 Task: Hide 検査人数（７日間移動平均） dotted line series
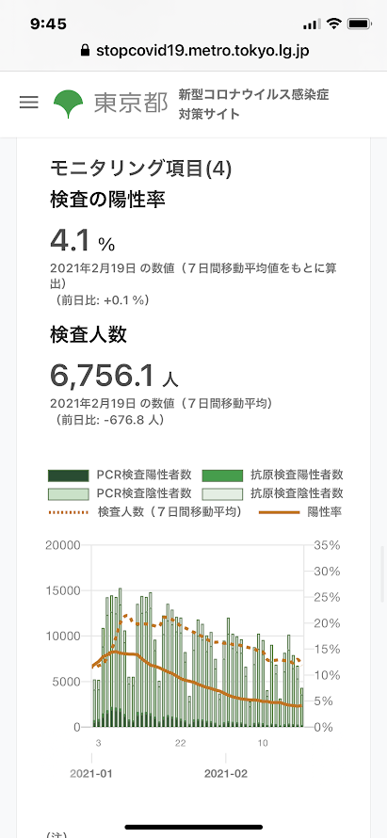point(145,512)
